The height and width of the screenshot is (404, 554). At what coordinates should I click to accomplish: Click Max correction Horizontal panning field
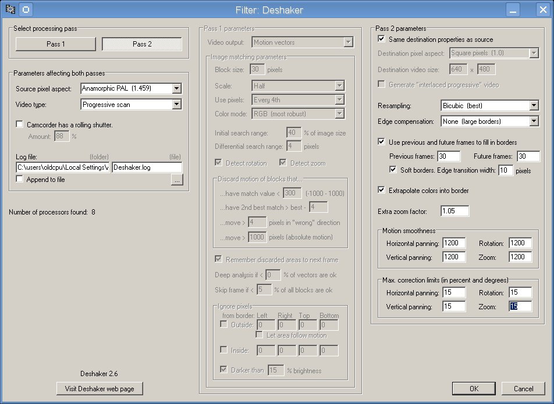pos(454,292)
